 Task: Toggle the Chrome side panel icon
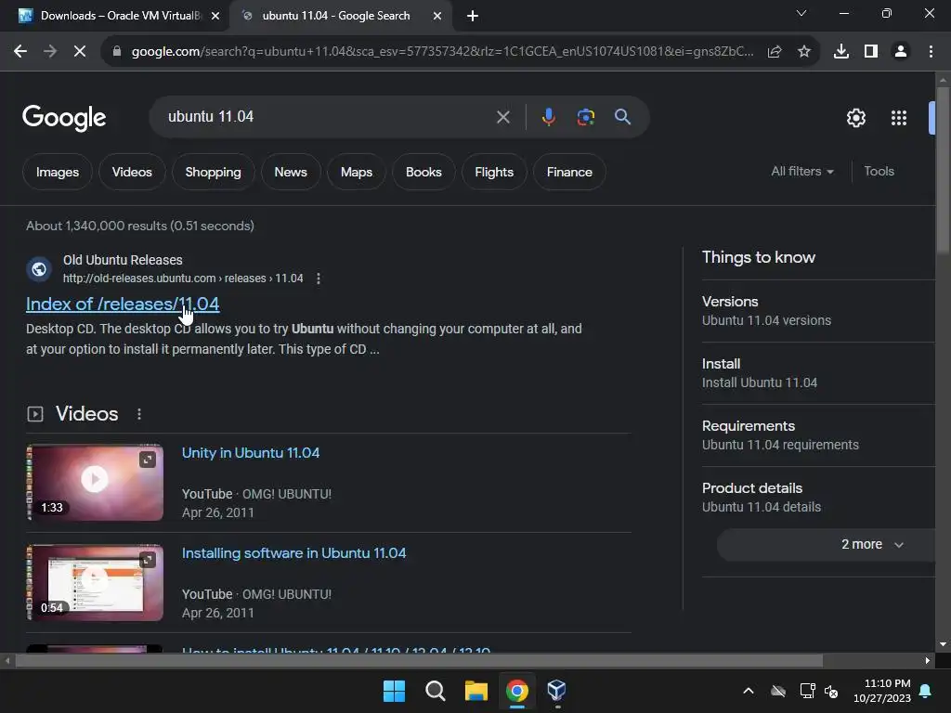871,52
